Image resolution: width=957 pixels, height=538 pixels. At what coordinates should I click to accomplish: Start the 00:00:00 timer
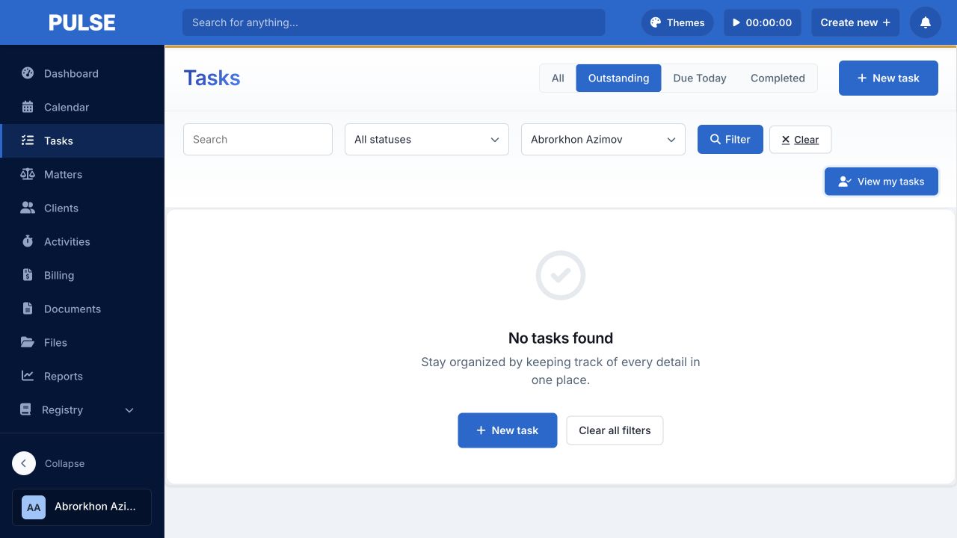tap(763, 22)
